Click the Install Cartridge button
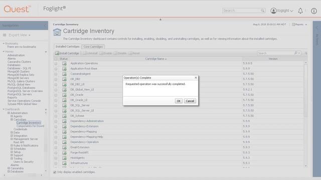Image resolution: width=321 pixels, height=180 pixels. pos(67,53)
